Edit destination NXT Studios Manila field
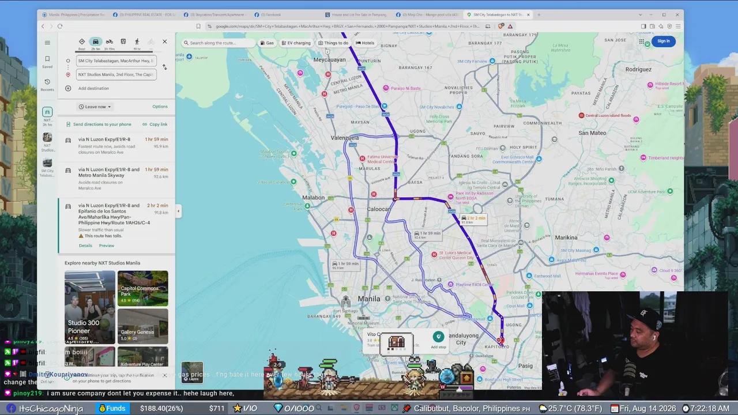 pyautogui.click(x=116, y=74)
